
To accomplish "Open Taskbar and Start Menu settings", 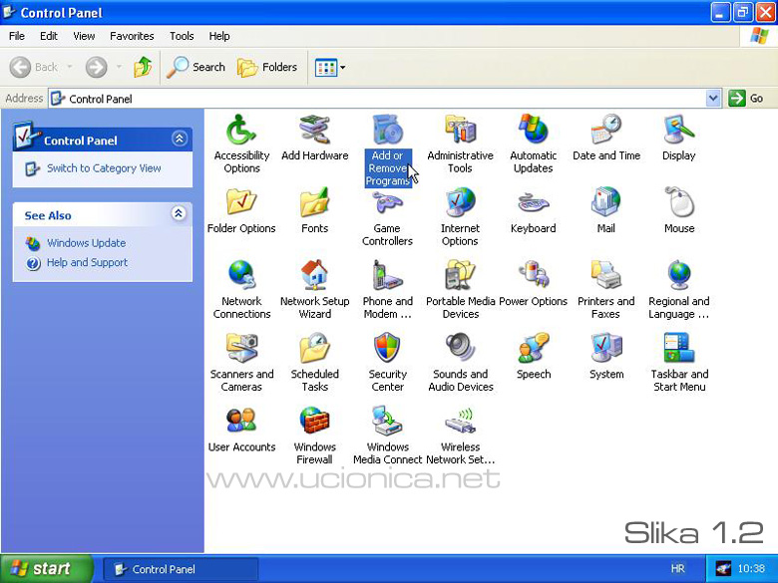I will [679, 363].
